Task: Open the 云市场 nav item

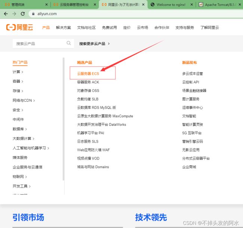Action: point(142,28)
